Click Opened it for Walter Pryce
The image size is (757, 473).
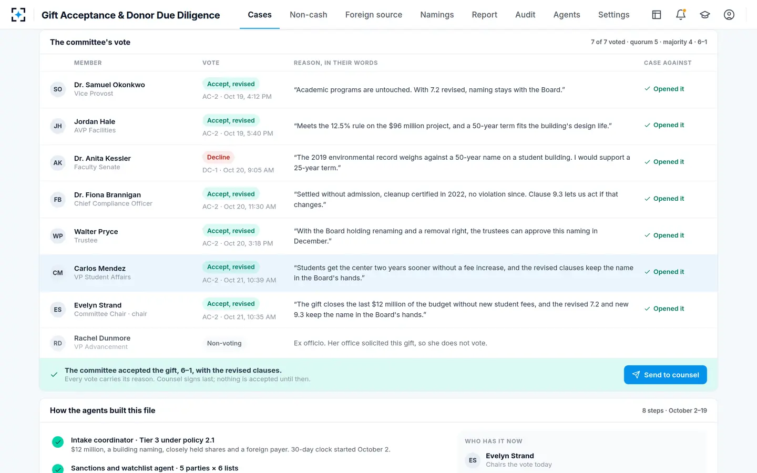(664, 235)
